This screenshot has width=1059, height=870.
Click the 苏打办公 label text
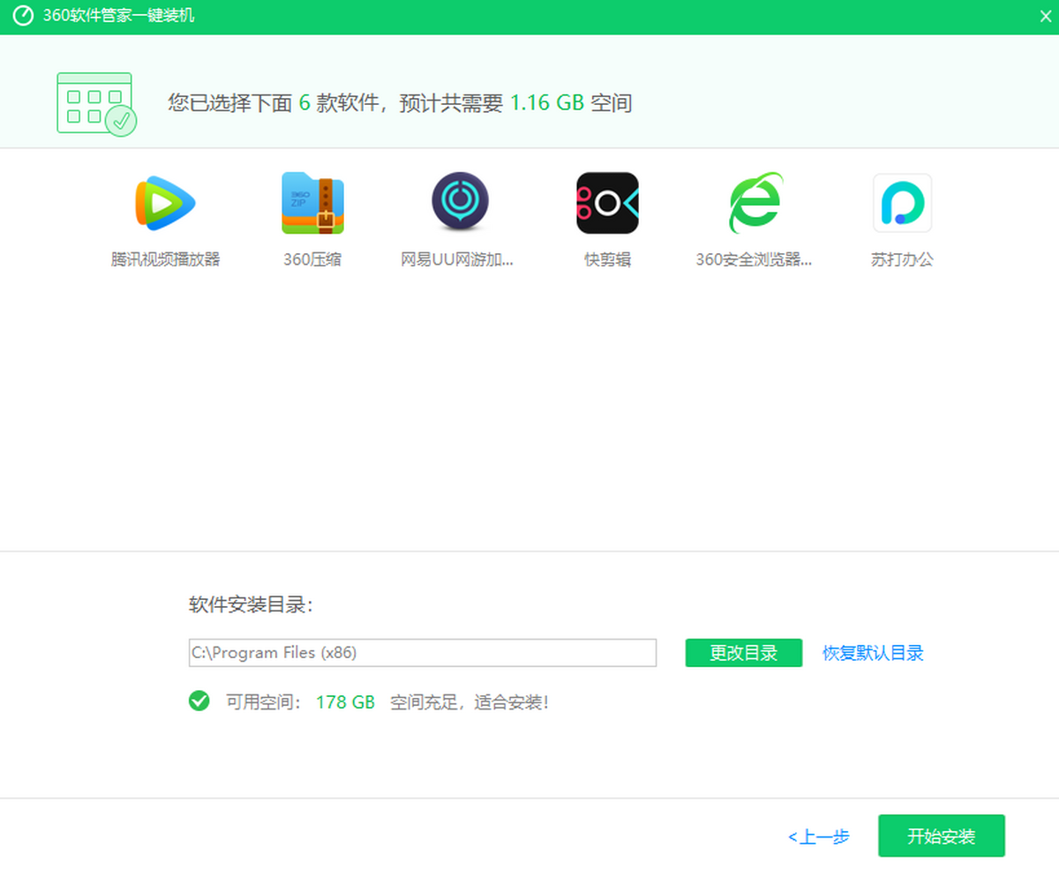click(x=902, y=259)
